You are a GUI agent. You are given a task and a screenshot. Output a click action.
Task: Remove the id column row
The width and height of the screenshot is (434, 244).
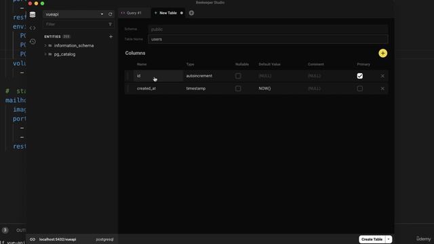click(382, 76)
